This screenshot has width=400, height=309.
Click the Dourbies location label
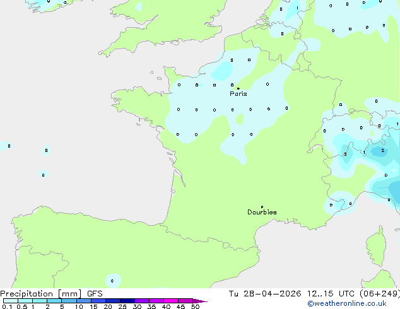click(262, 212)
